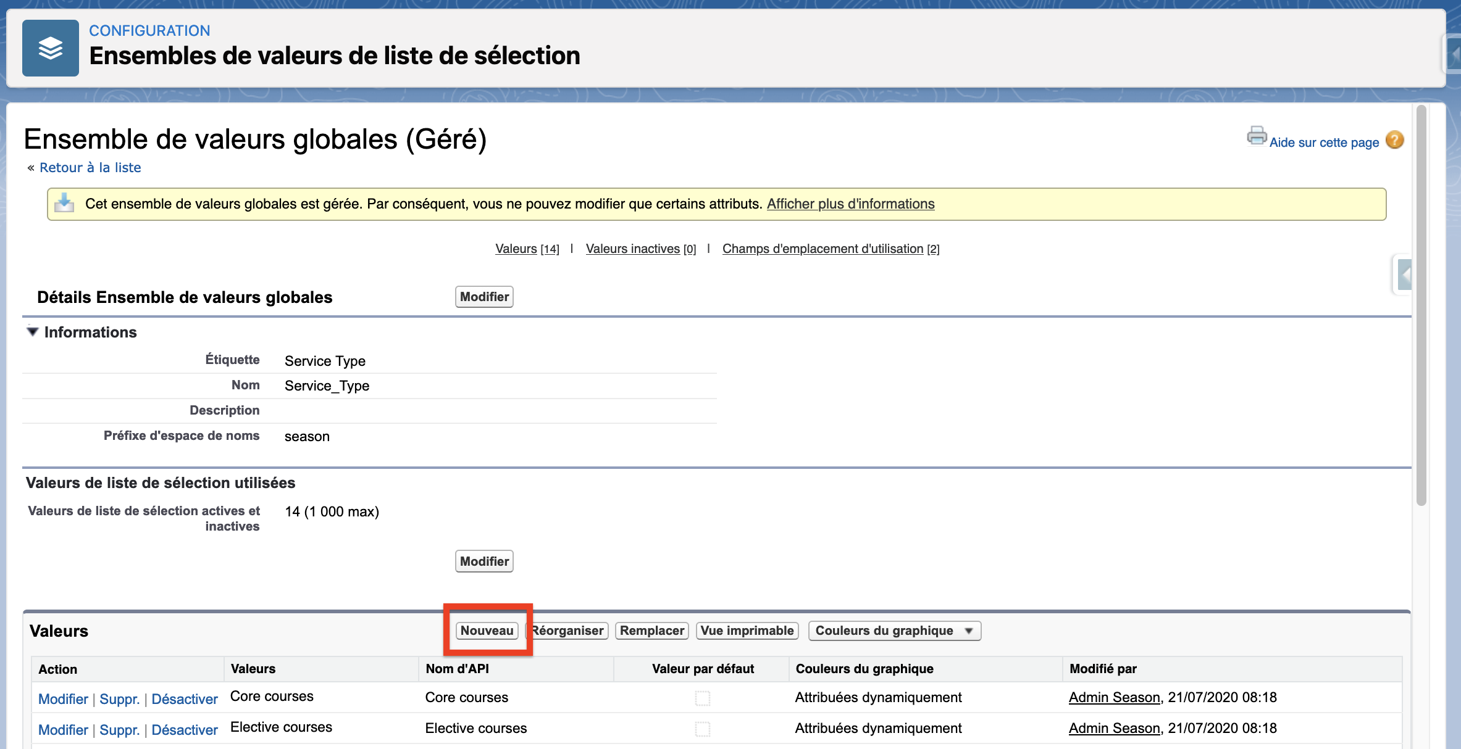This screenshot has height=749, width=1461.
Task: Click Retour à la liste link
Action: 90,168
